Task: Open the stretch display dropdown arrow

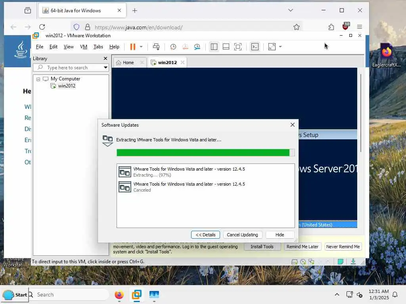Action: point(280,47)
